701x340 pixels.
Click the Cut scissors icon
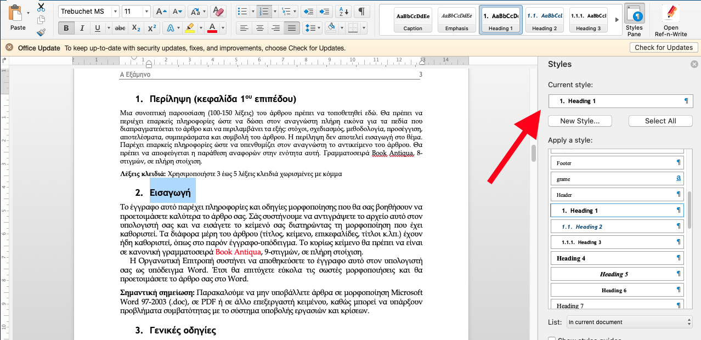click(x=42, y=8)
